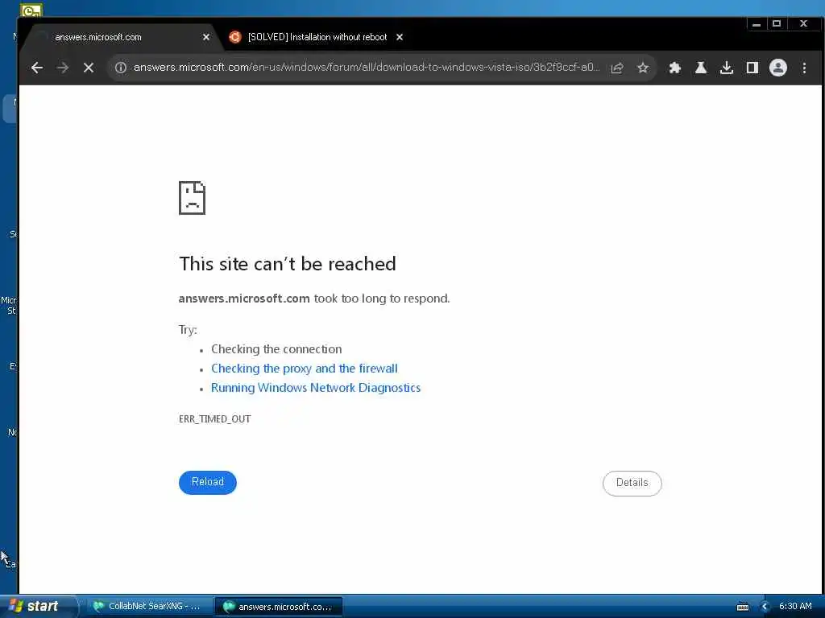Screen dimensions: 825x618
Task: Click the keyboard icon in system tray
Action: [x=742, y=607]
